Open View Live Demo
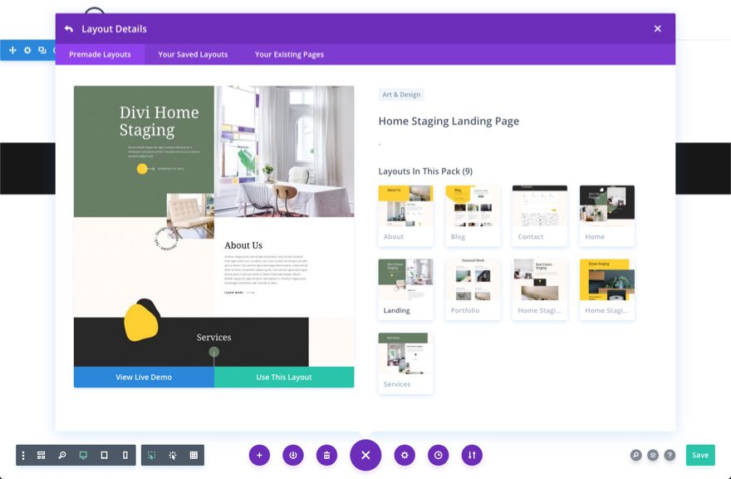 (144, 377)
